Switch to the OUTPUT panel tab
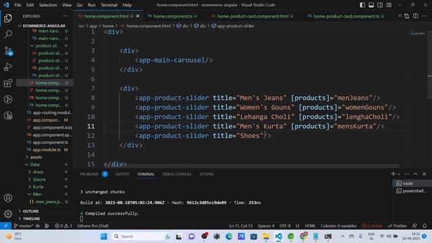This screenshot has width=432, height=243. [x=122, y=174]
